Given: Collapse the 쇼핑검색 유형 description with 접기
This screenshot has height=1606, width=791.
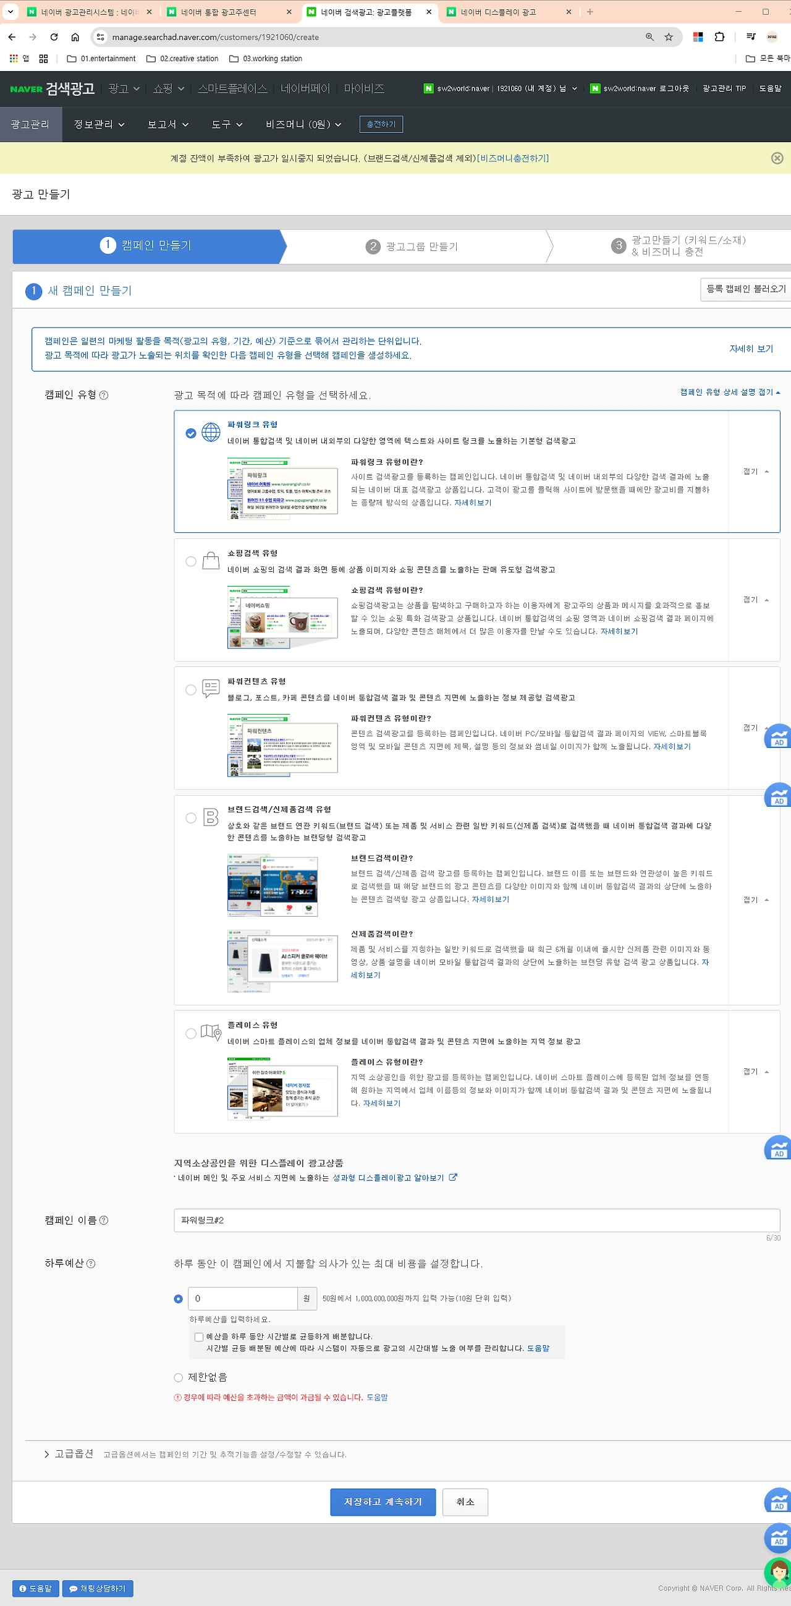Looking at the screenshot, I should click(x=756, y=600).
